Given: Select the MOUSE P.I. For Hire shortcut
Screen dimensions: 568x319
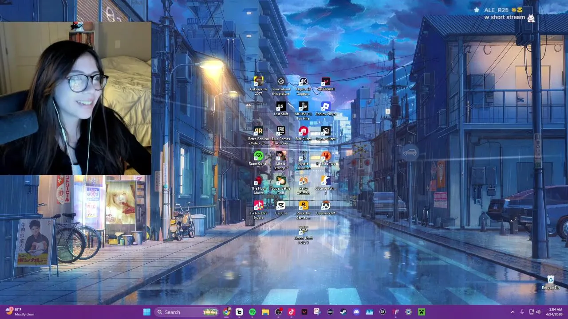Looking at the screenshot, I should 303,110.
